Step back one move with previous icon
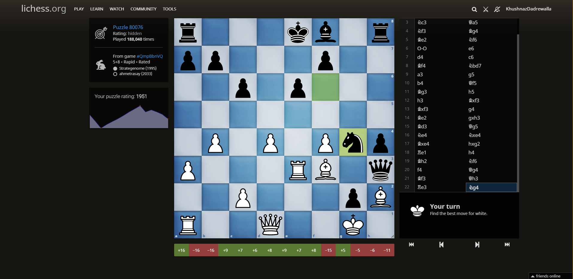Screen dimensions: 573x279 pos(441,245)
